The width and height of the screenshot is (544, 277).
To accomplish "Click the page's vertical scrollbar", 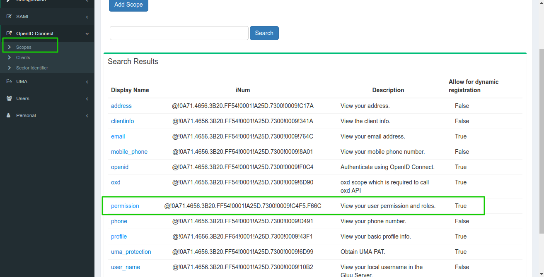I will click(541, 141).
